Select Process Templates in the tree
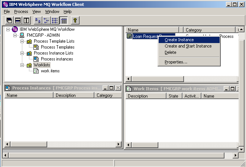Image resolution: width=246 pixels, height=167 pixels. point(57,47)
